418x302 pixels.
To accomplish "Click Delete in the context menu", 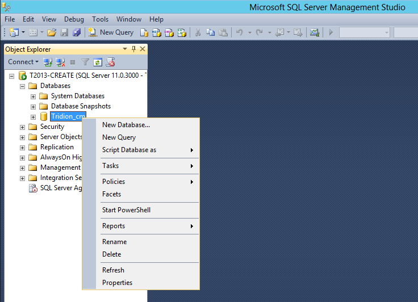I will [x=111, y=254].
